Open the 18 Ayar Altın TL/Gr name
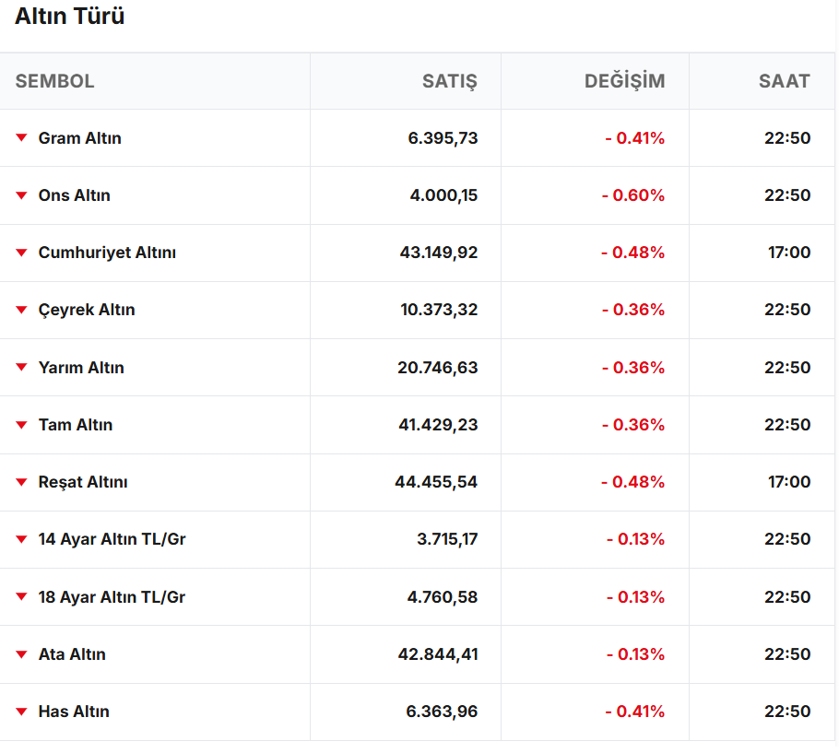 (x=112, y=597)
